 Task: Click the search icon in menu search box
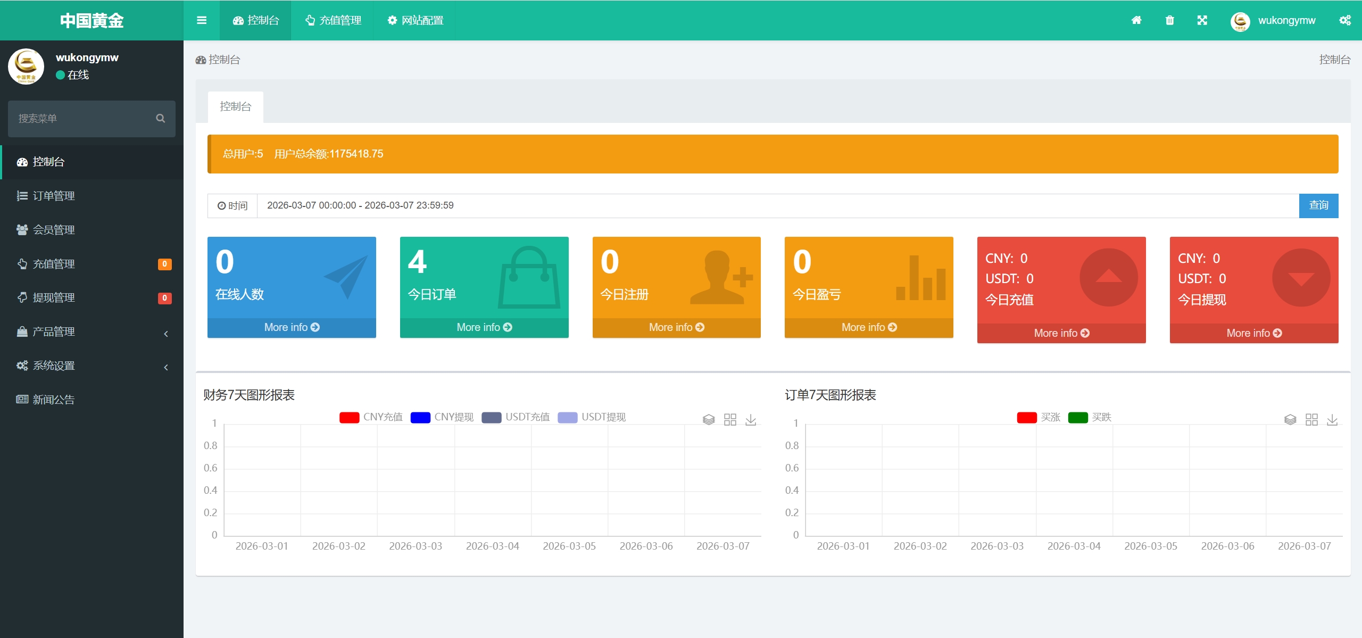pyautogui.click(x=160, y=118)
